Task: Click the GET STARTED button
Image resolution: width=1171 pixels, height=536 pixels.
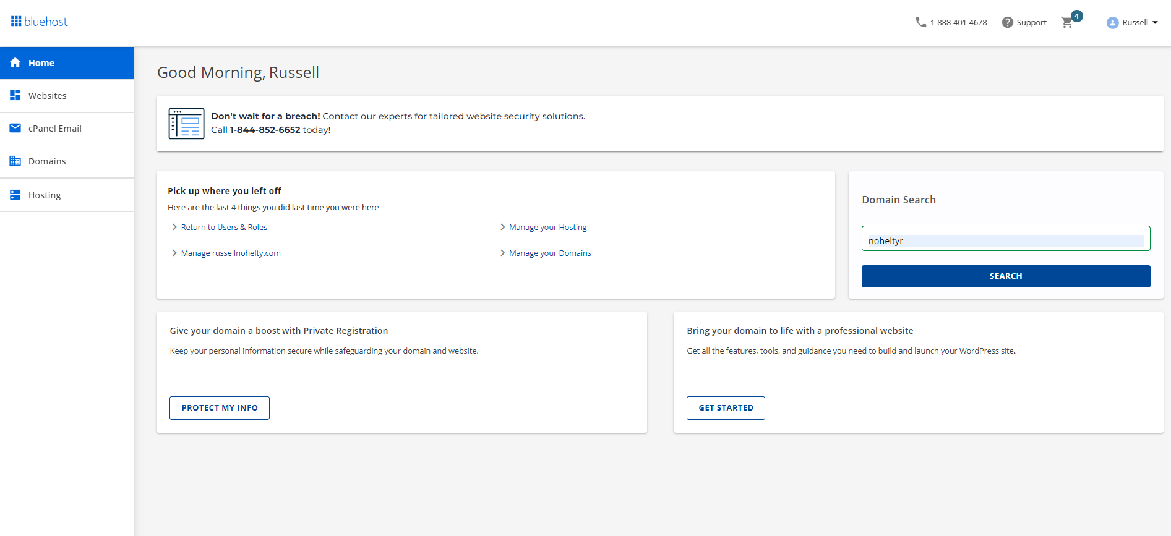Action: click(726, 408)
